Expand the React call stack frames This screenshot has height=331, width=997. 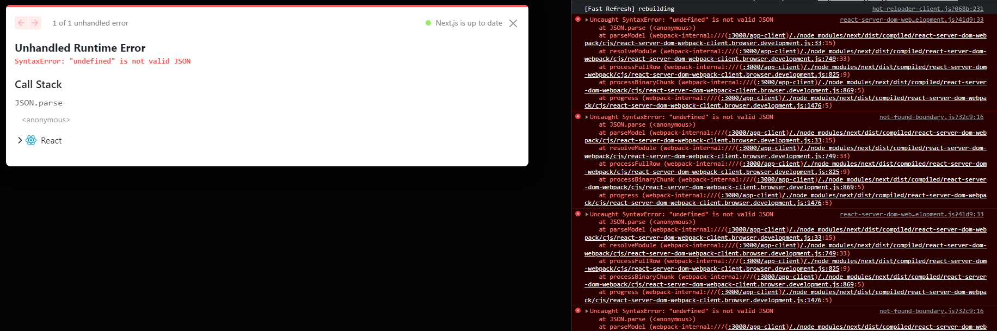tap(20, 140)
